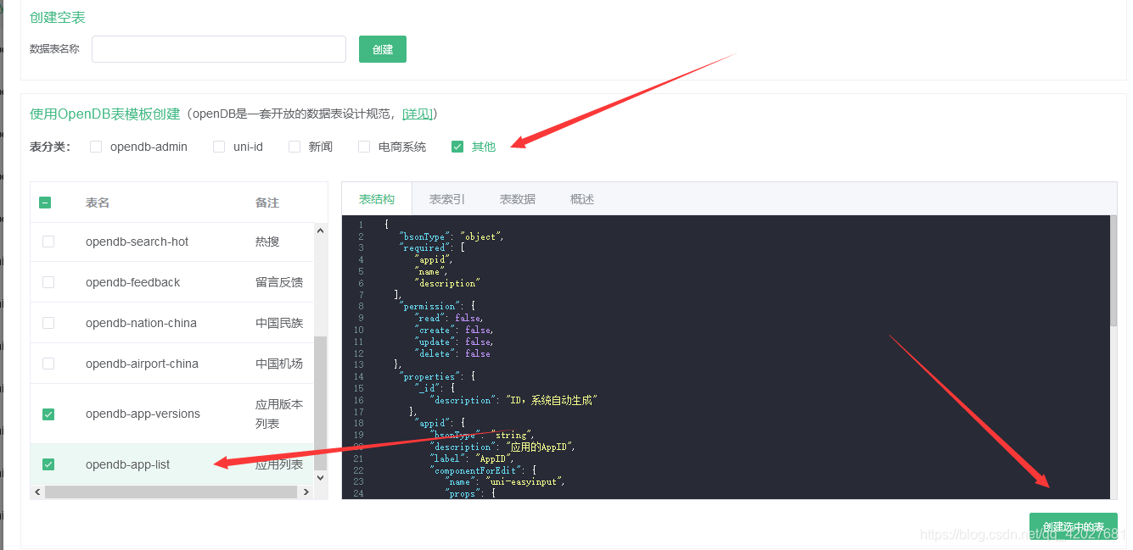Click the horizontal scrollbar right arrow
This screenshot has height=550, width=1133.
307,492
